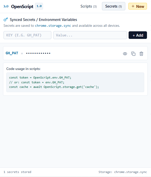Focus the Value input field
The image size is (151, 177).
[x=90, y=35]
